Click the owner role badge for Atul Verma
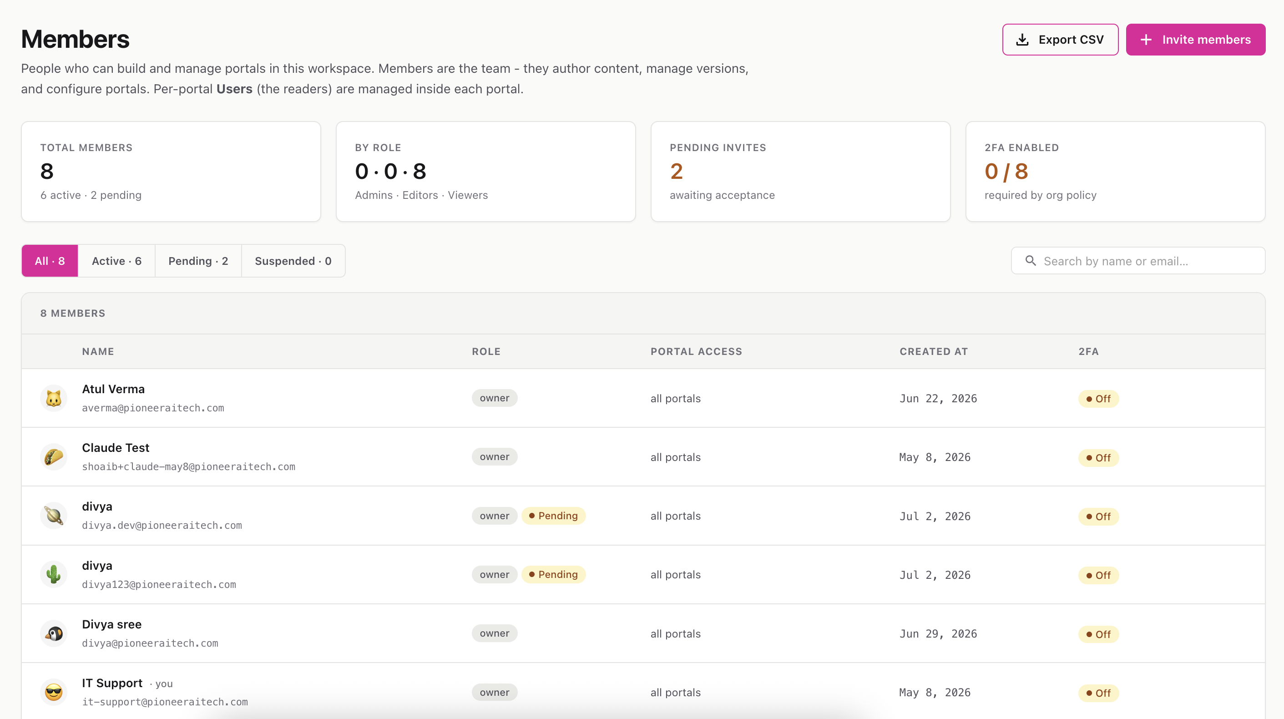The image size is (1284, 719). tap(495, 398)
